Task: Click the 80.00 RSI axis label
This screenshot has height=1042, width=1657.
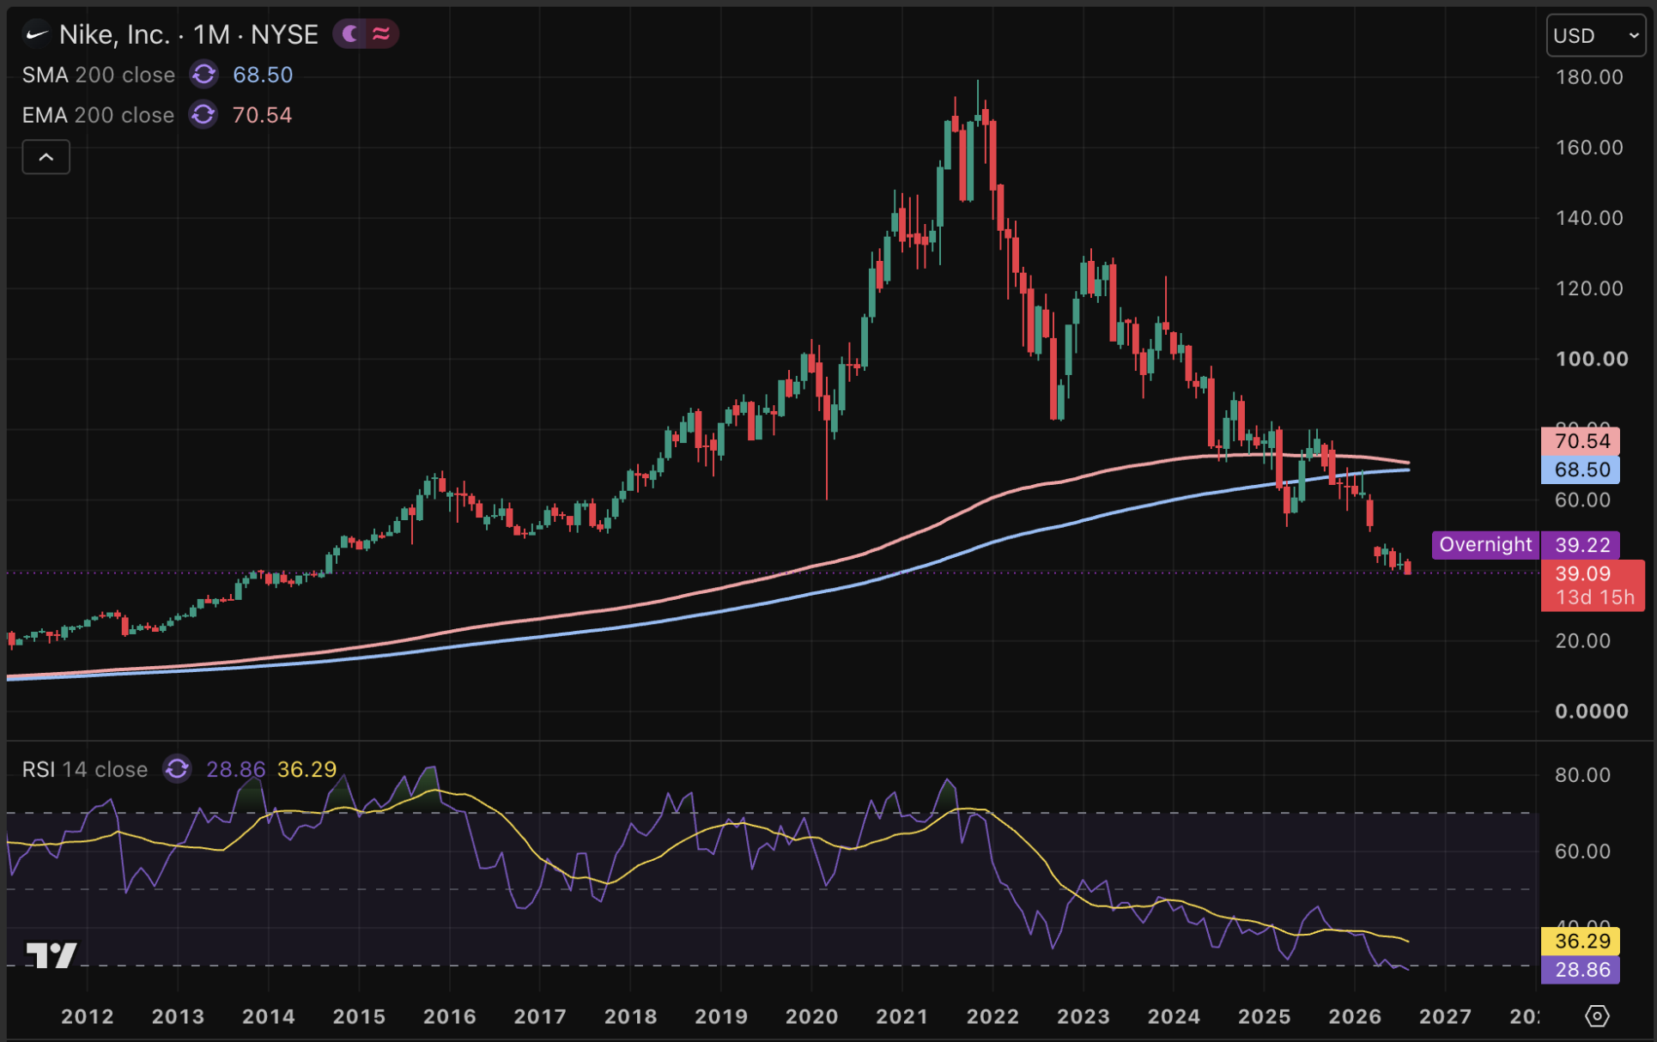Action: (x=1583, y=775)
